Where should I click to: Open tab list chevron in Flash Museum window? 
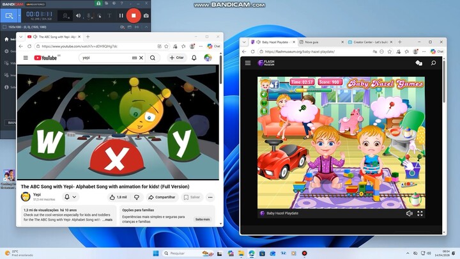tap(244, 42)
